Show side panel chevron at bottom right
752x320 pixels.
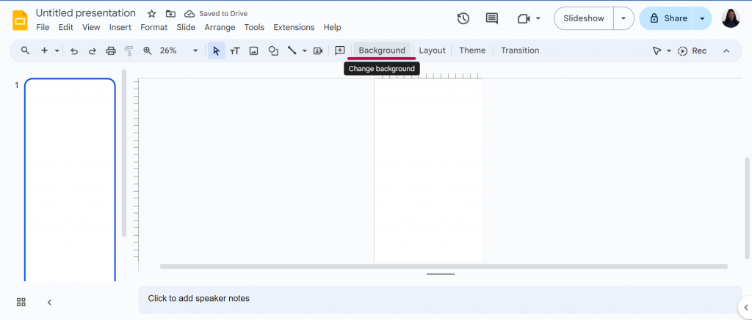(746, 307)
